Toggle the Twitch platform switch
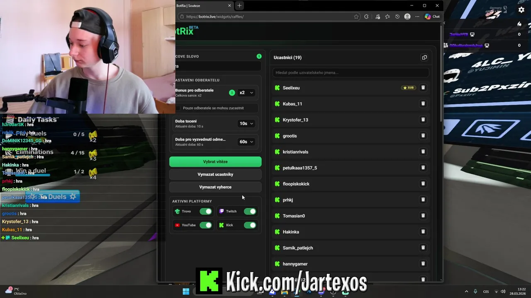The width and height of the screenshot is (531, 298). (x=250, y=211)
